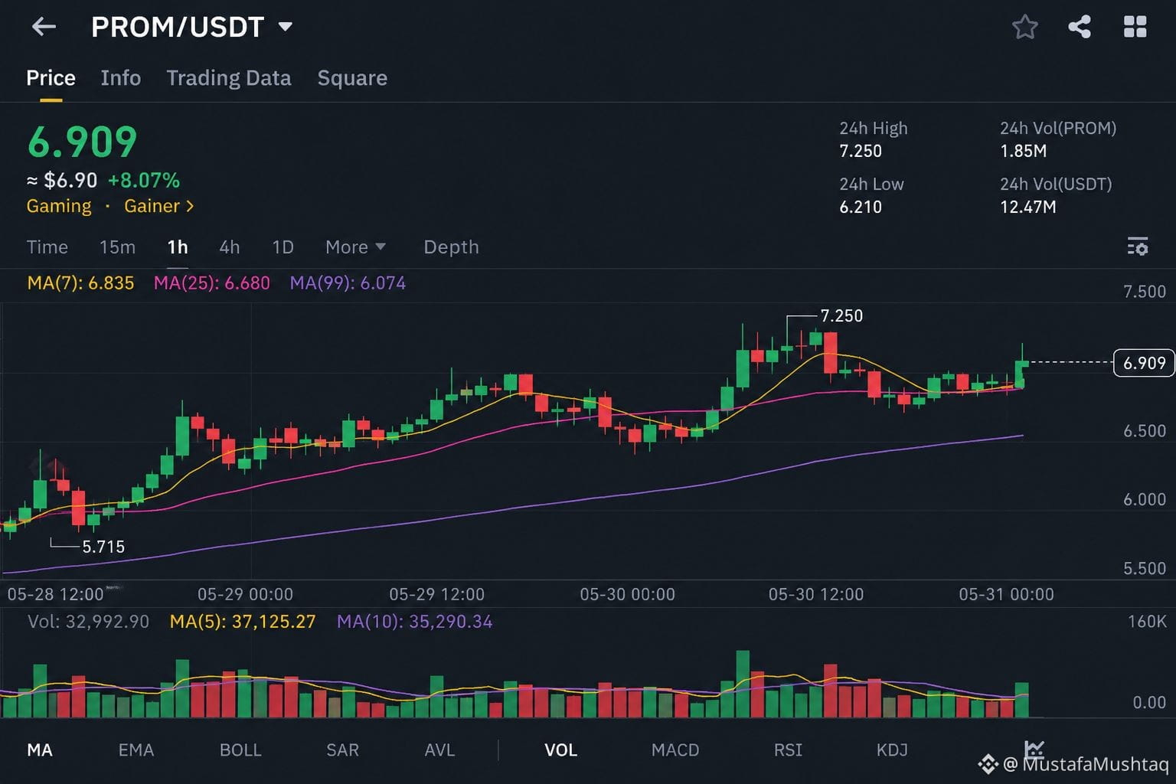This screenshot has height=784, width=1176.
Task: Expand the PROM/USDT pair selector arrow
Action: tap(286, 27)
